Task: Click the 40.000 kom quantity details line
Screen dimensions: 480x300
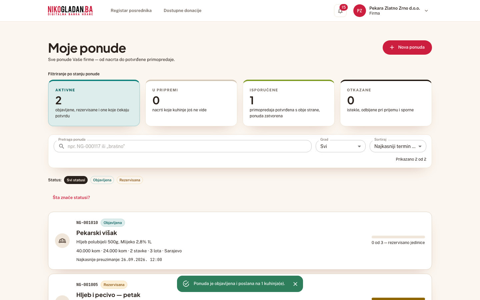Action: (x=129, y=251)
